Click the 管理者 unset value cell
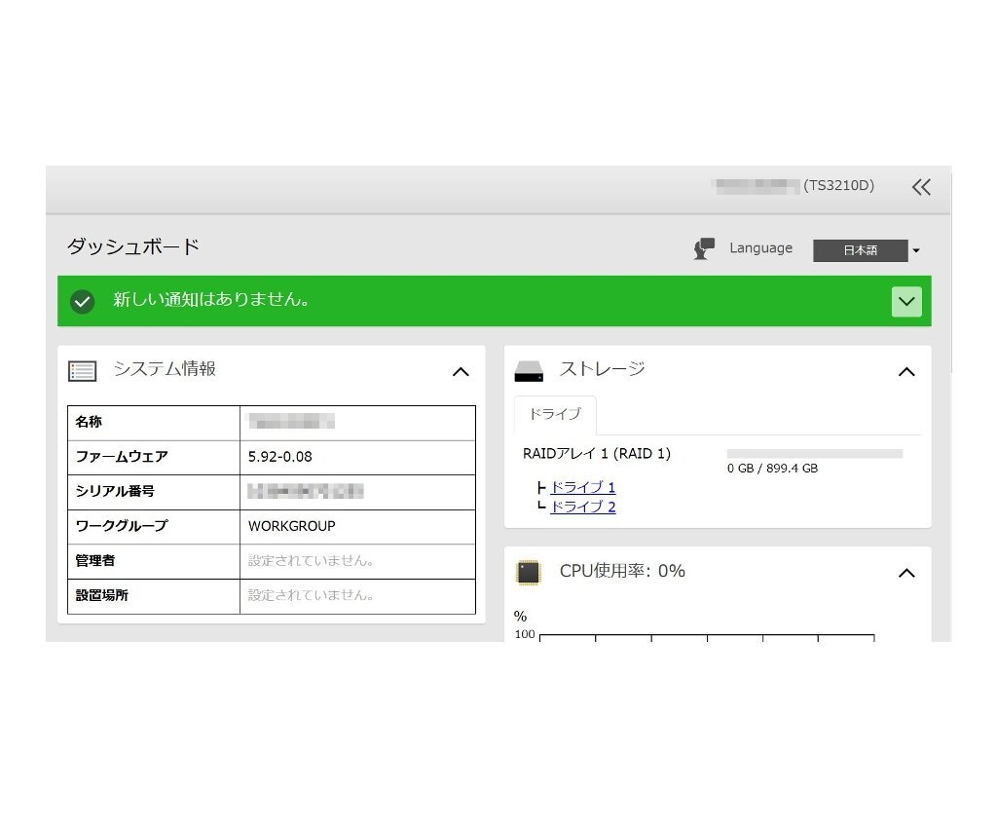 pyautogui.click(x=356, y=561)
